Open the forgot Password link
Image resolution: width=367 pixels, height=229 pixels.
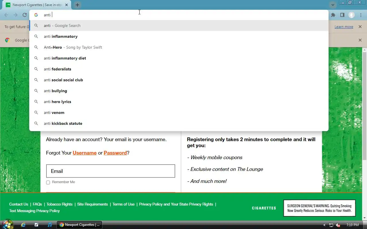115,153
